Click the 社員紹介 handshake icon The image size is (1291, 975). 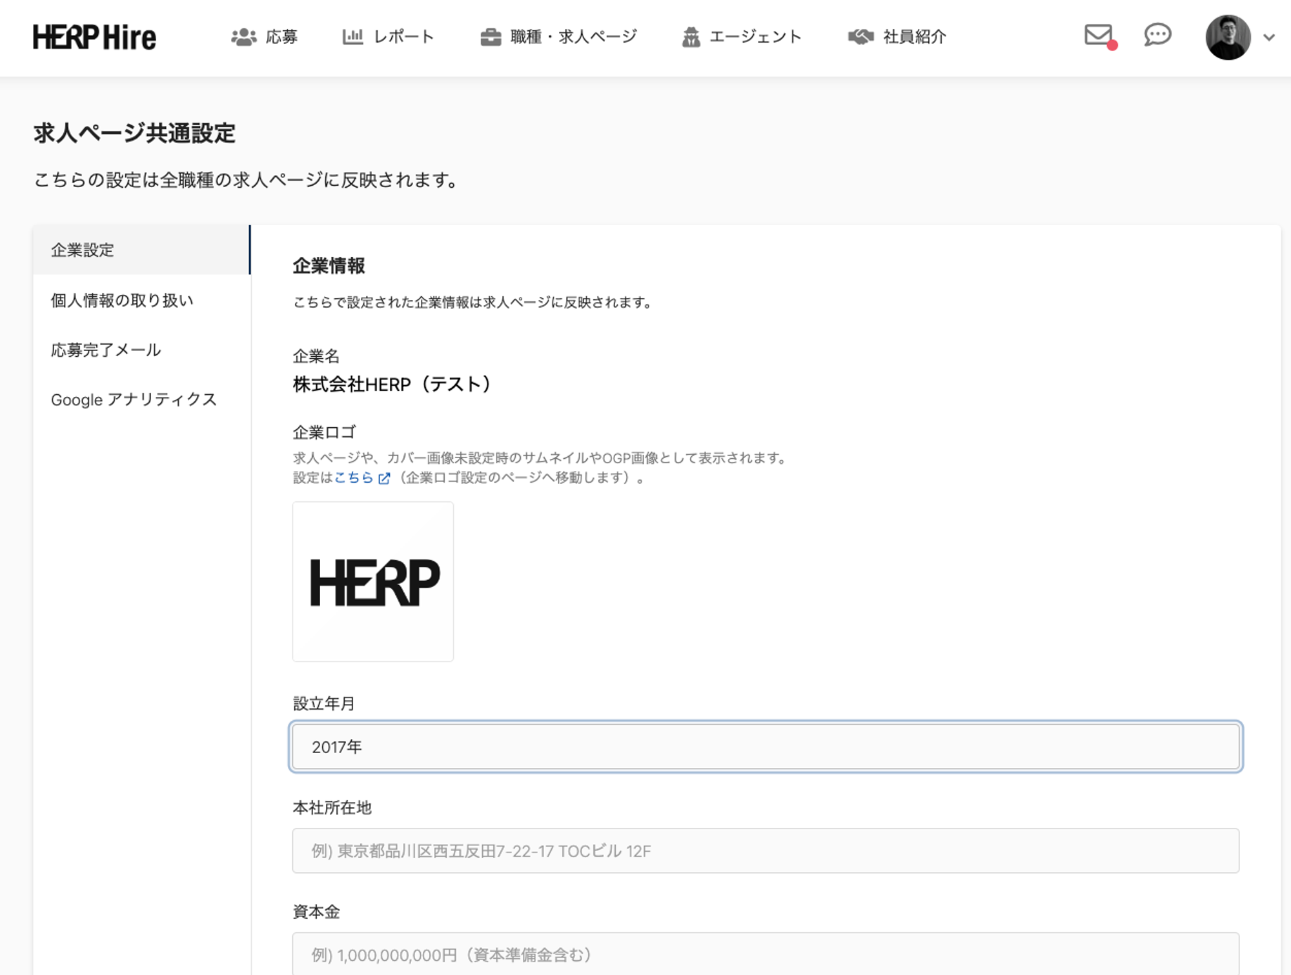[x=860, y=37]
